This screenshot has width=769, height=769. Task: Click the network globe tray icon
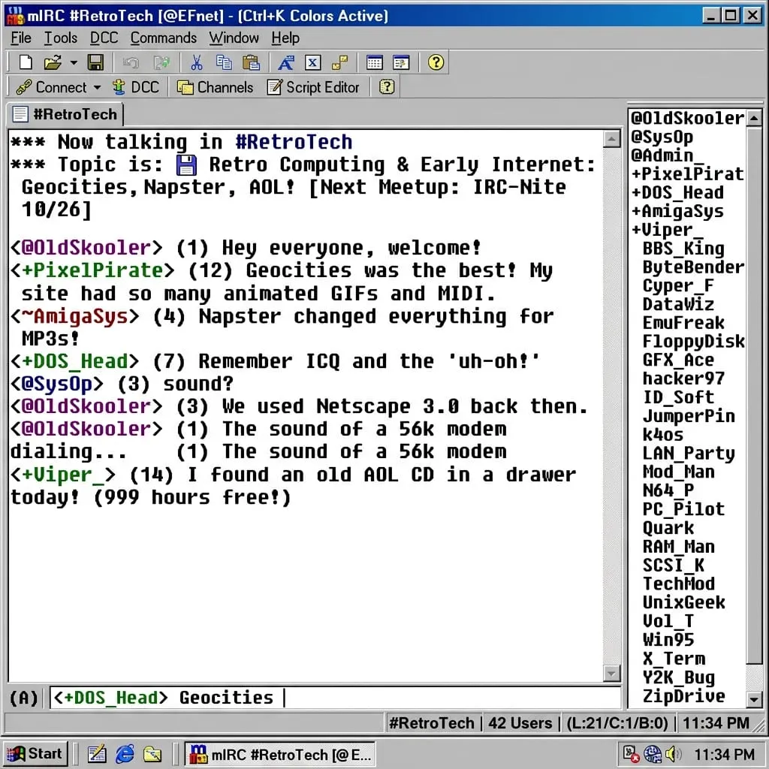653,754
